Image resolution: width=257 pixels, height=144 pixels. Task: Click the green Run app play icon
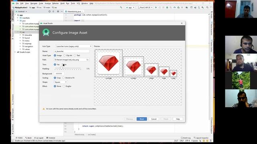click(x=156, y=8)
